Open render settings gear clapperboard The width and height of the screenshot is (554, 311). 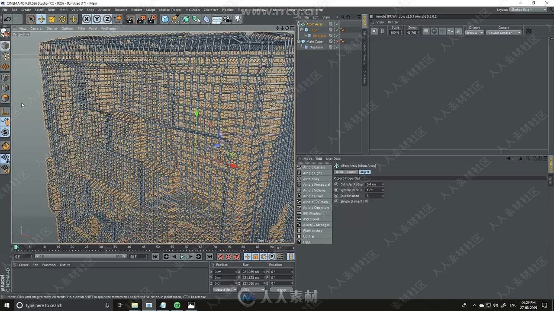click(151, 19)
